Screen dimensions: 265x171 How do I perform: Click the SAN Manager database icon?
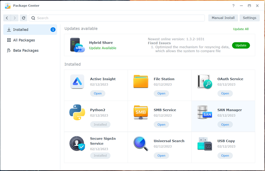204,112
